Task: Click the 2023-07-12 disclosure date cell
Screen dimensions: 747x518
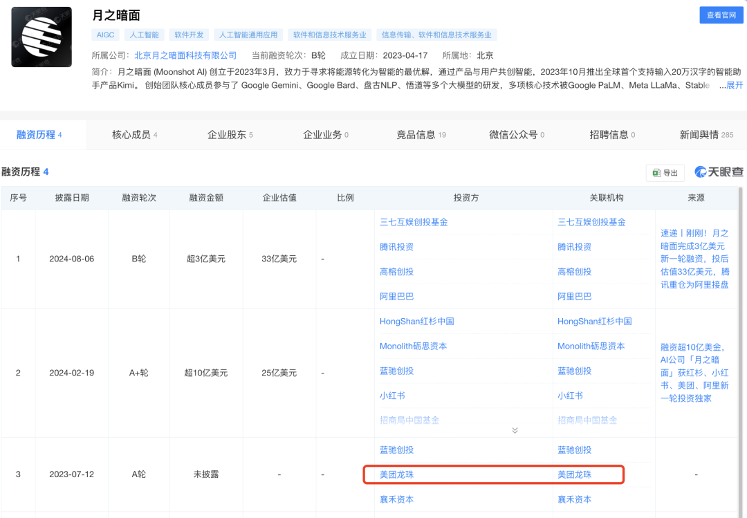Action: (x=71, y=474)
